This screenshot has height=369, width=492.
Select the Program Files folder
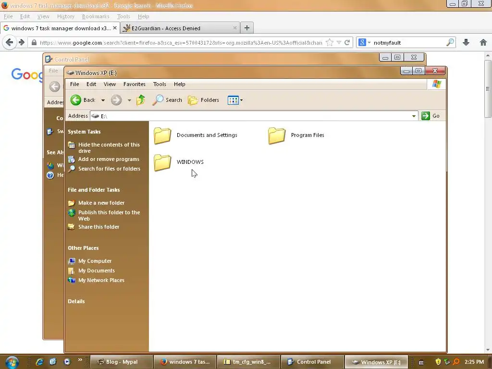click(296, 135)
